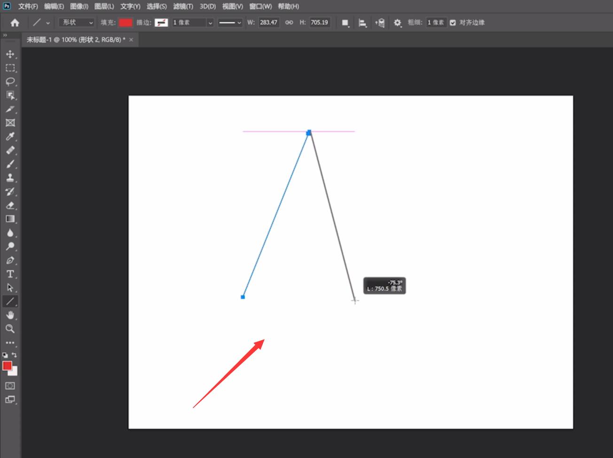Viewport: 613px width, 458px height.
Task: Select the Rectangular Marquee tool
Action: click(x=10, y=68)
